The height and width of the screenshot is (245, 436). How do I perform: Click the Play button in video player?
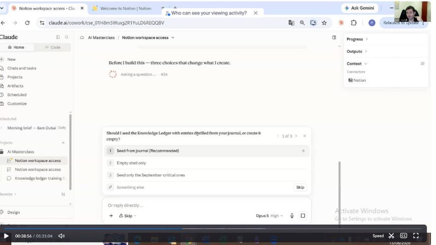(x=6, y=236)
